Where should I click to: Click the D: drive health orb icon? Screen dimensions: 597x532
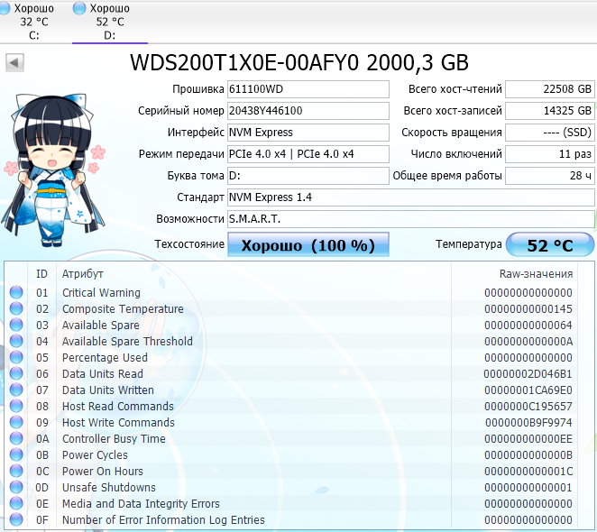pos(79,8)
